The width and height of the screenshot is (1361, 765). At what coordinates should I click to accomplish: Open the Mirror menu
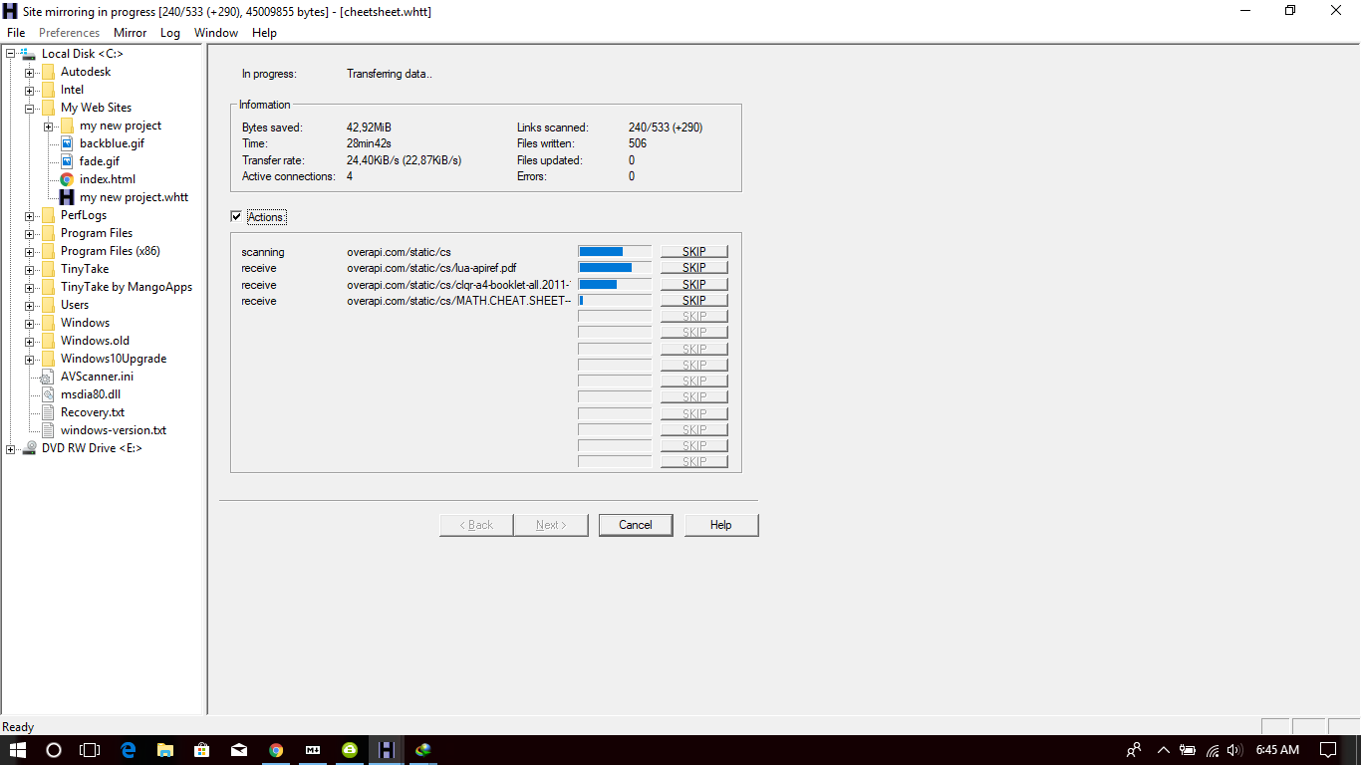[x=130, y=33]
